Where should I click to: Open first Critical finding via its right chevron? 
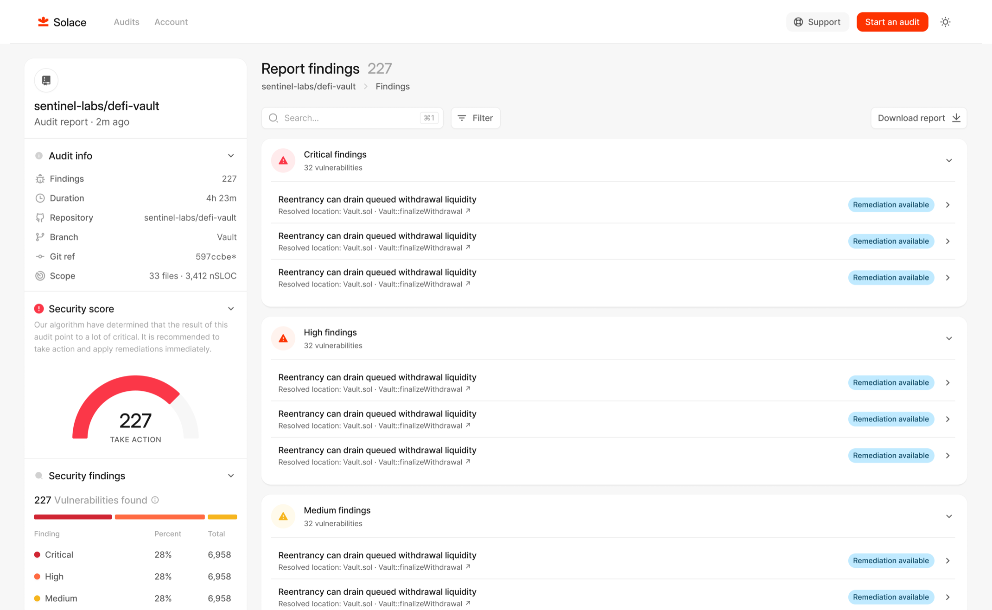point(948,205)
